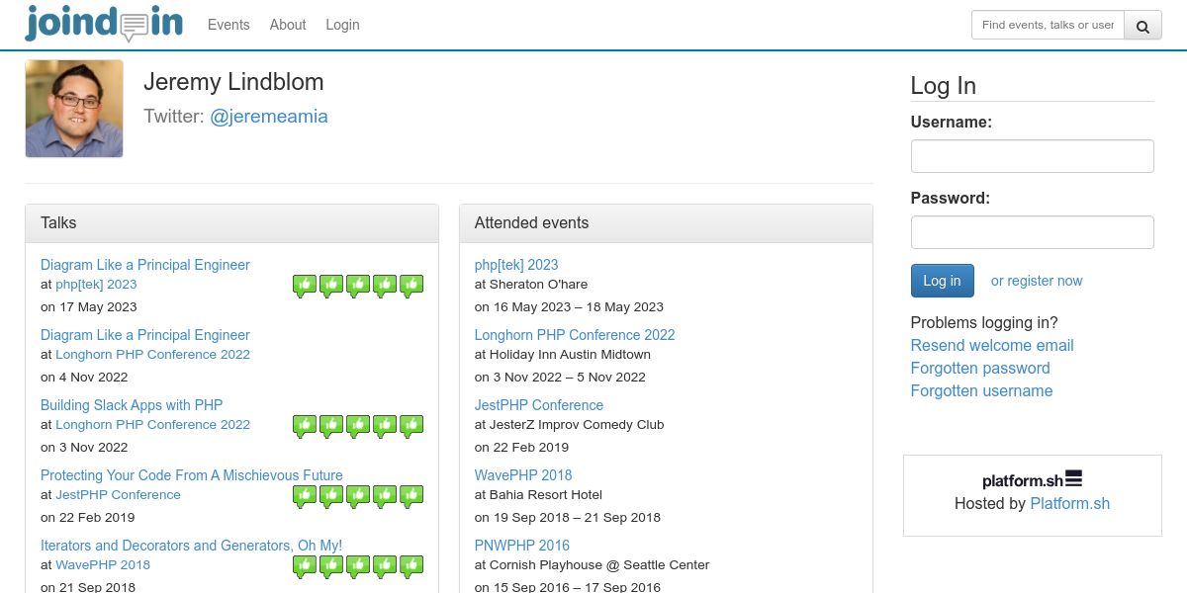The height and width of the screenshot is (593, 1187).
Task: Click 'at Bahia Resort Hotel' text
Action: [x=538, y=494]
